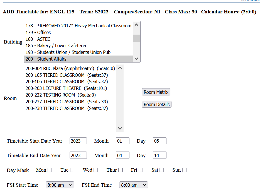Click the Room Details button
This screenshot has width=260, height=192.
point(156,104)
